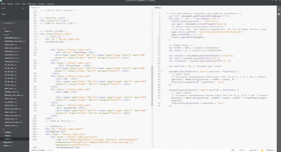Screen dimensions: 281x152
Task: Open book_icon_new.png in the file tree
Action: 13,48
